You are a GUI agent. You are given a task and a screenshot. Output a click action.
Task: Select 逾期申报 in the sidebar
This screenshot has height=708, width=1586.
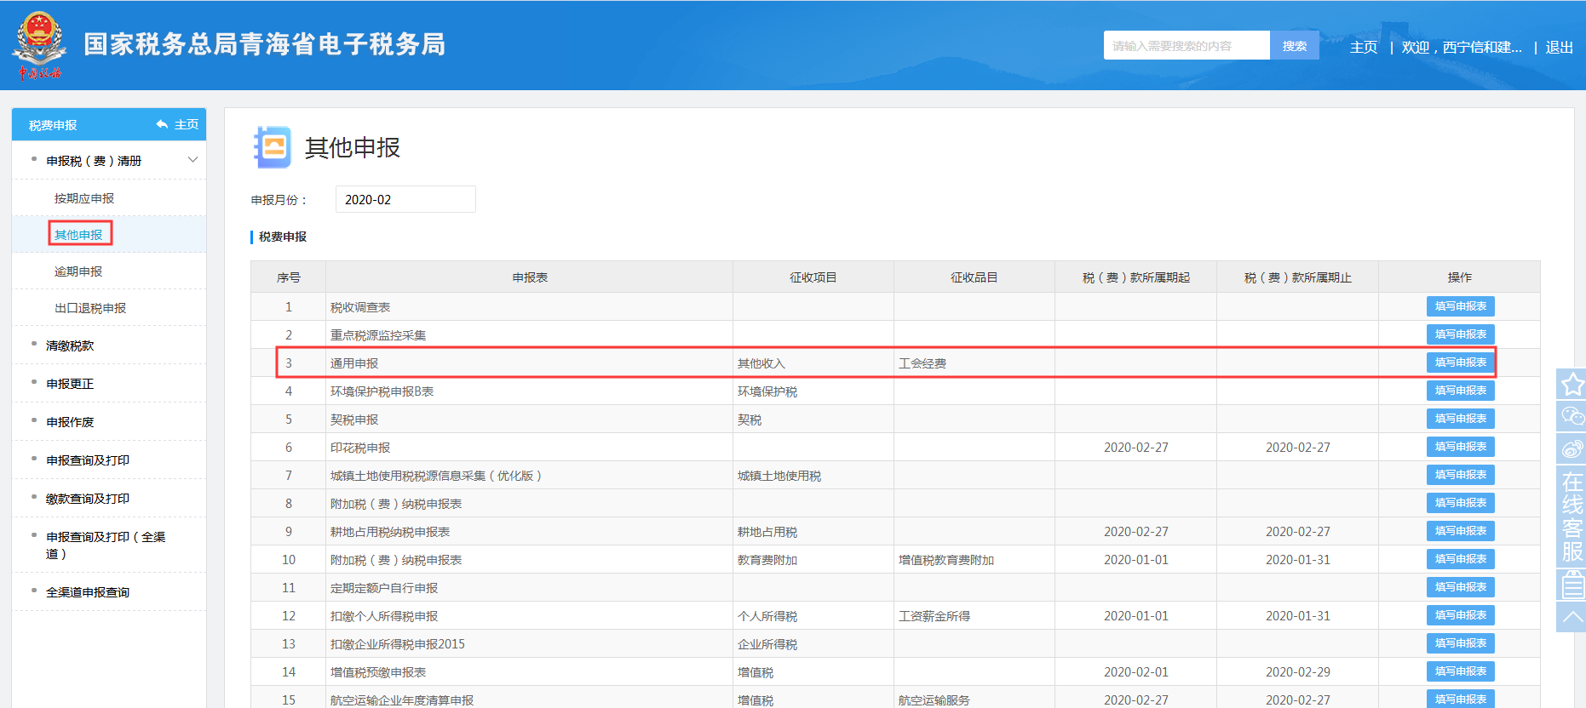(78, 271)
